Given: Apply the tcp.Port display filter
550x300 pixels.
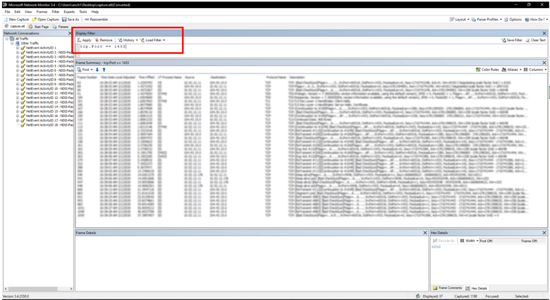Looking at the screenshot, I should pos(84,40).
